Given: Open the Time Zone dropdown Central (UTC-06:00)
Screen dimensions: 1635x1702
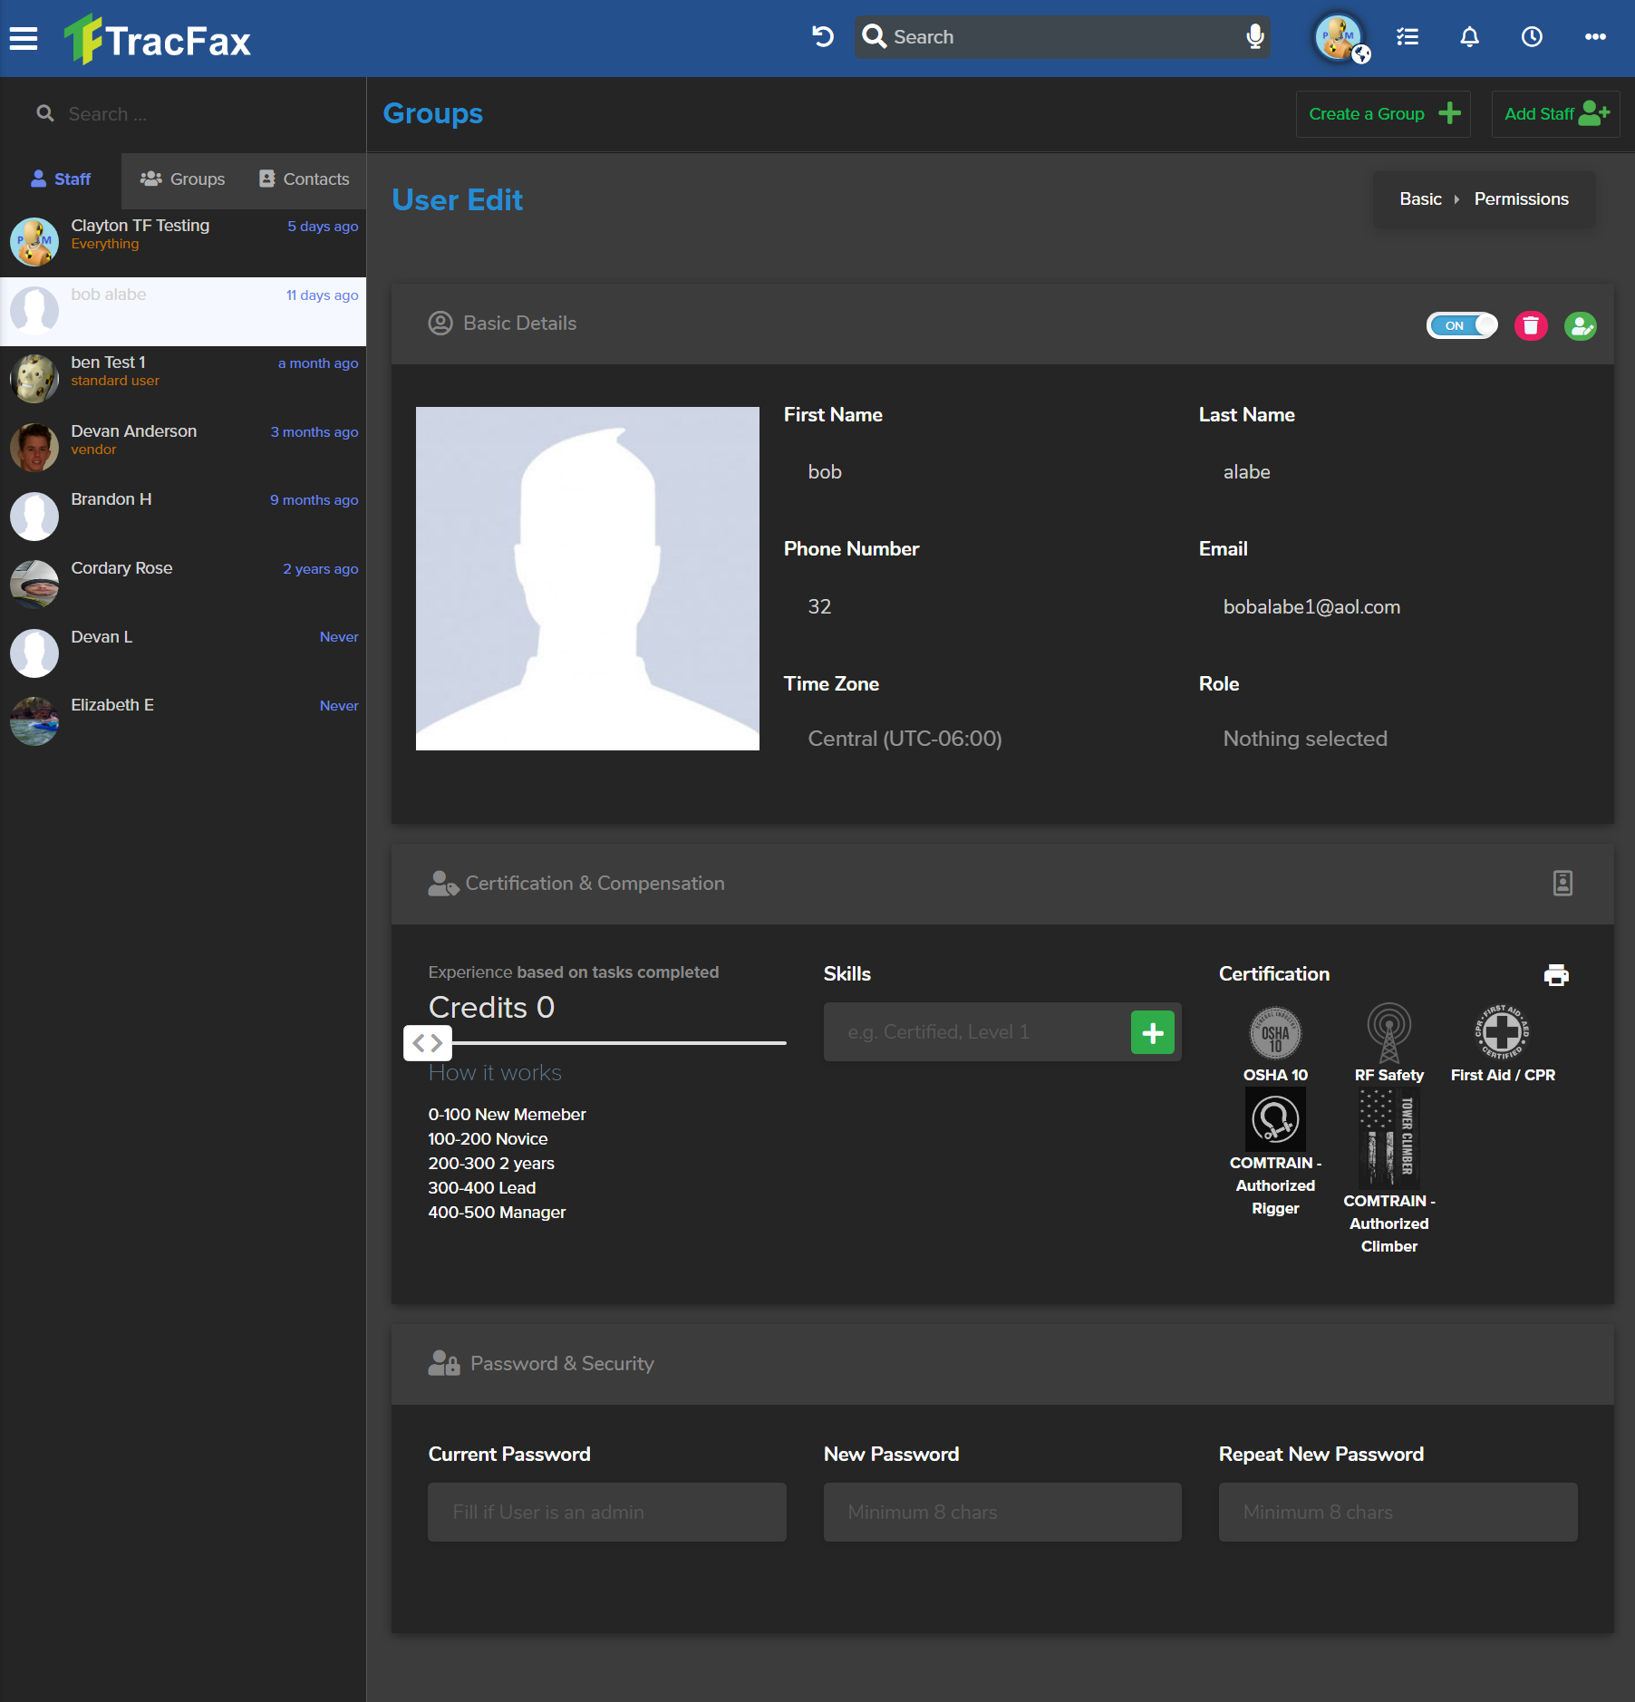Looking at the screenshot, I should click(x=978, y=739).
